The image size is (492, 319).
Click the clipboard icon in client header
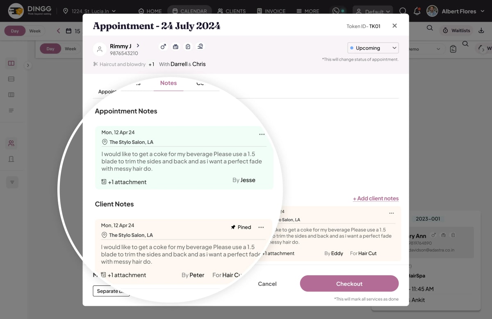tap(188, 47)
